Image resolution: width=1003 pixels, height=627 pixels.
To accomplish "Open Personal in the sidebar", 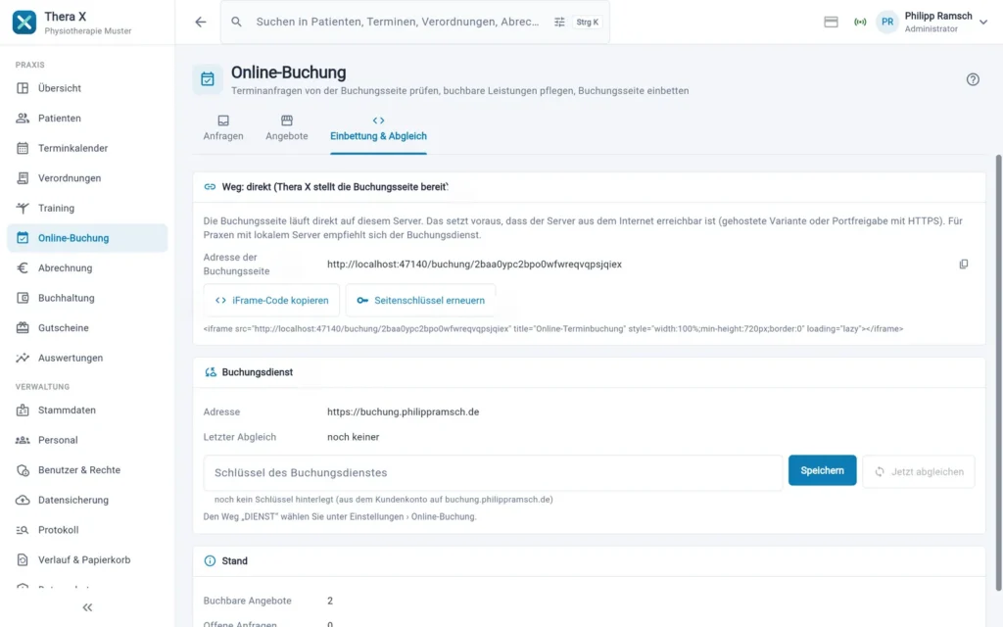I will coord(87,440).
